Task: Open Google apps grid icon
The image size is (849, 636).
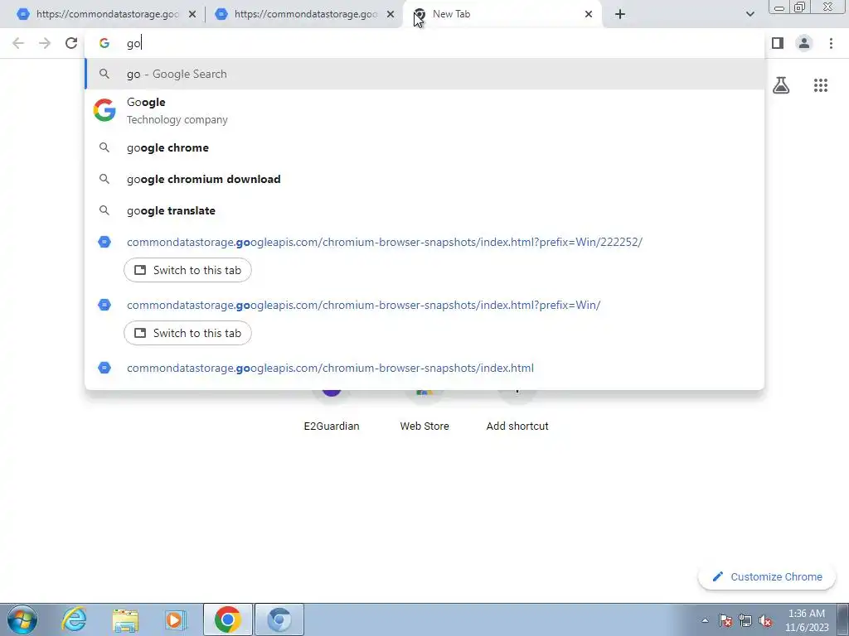Action: 821,85
